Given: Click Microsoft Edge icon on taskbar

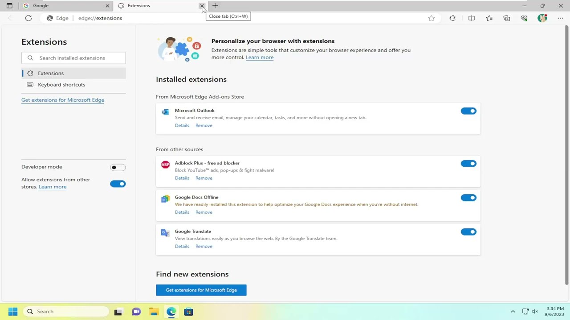Looking at the screenshot, I should tap(171, 312).
